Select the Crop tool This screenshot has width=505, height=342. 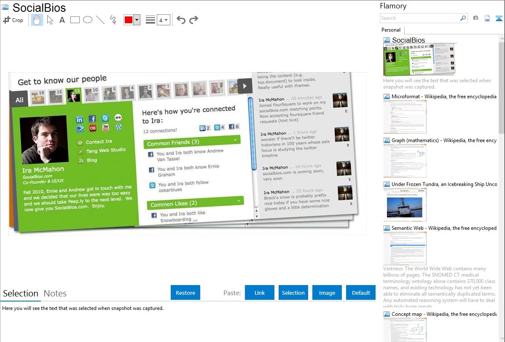pos(13,20)
